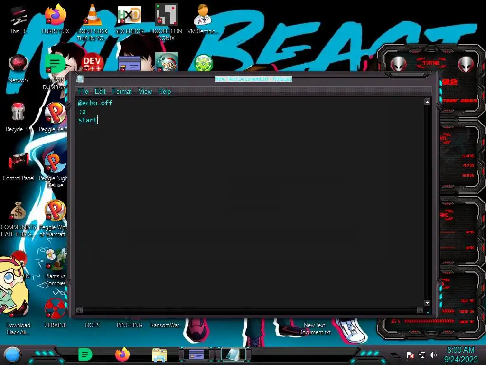The image size is (486, 365).
Task: Click the ':a' label line in editor
Action: (82, 111)
